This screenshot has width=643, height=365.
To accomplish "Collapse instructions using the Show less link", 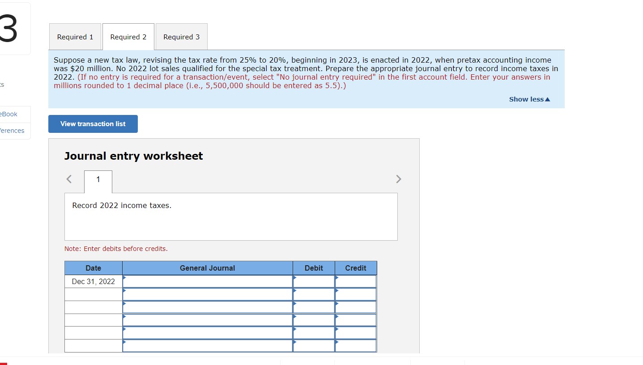I will click(526, 99).
